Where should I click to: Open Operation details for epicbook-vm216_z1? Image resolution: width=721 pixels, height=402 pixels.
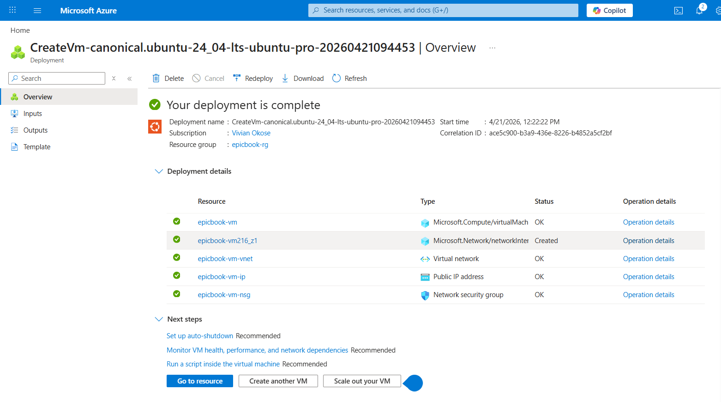click(x=649, y=241)
